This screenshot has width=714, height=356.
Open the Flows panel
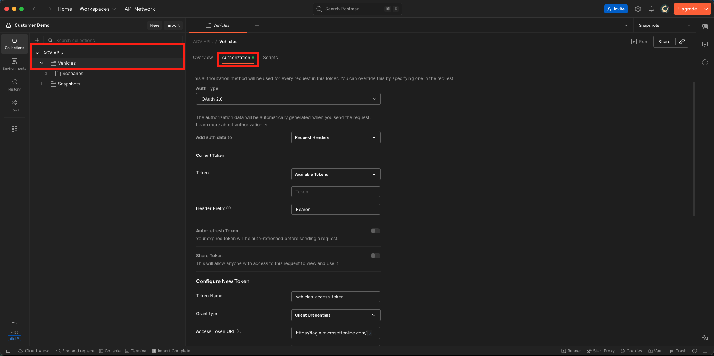(14, 106)
